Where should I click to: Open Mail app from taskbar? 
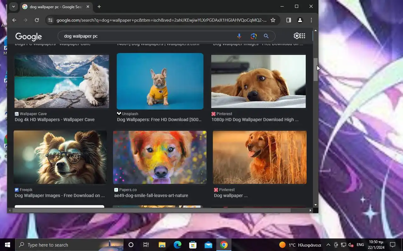(208, 245)
